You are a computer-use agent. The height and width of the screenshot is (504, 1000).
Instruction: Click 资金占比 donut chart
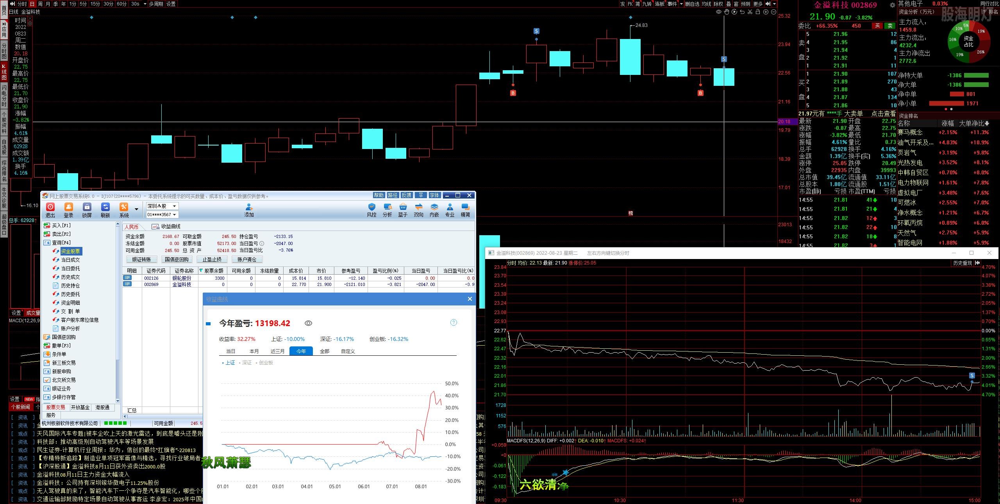coord(969,42)
